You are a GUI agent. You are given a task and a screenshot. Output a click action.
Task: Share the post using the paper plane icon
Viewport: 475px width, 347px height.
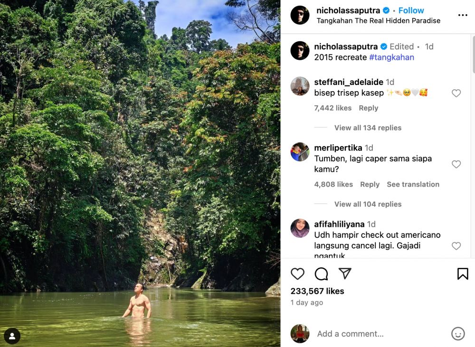pos(345,274)
